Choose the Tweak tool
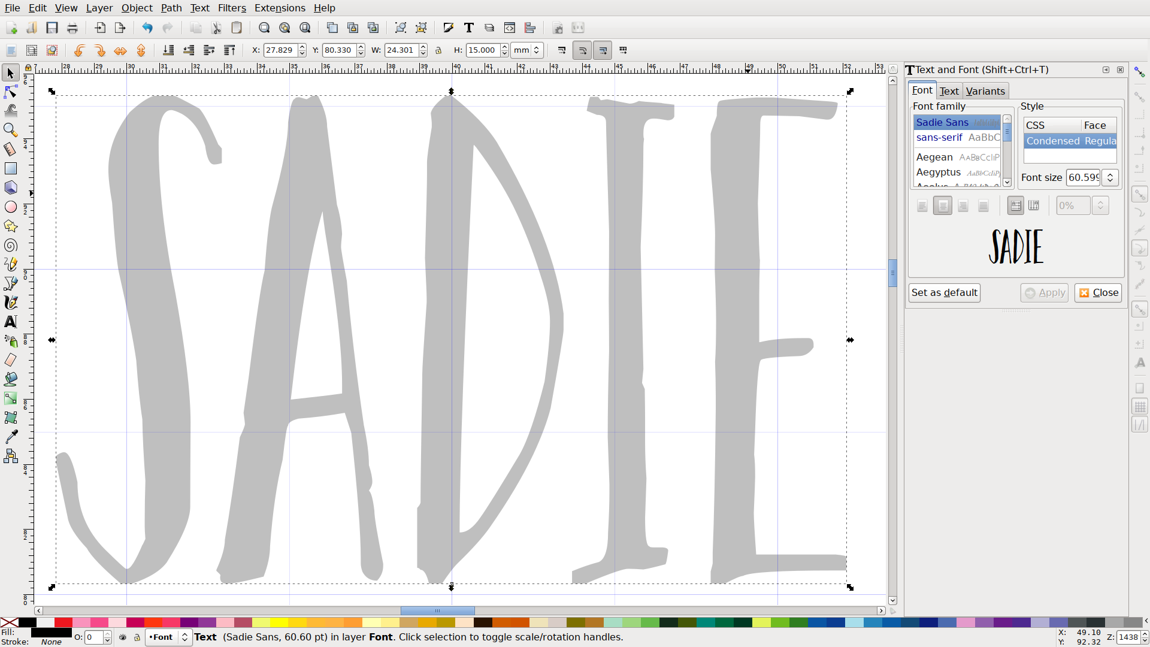 (x=10, y=111)
